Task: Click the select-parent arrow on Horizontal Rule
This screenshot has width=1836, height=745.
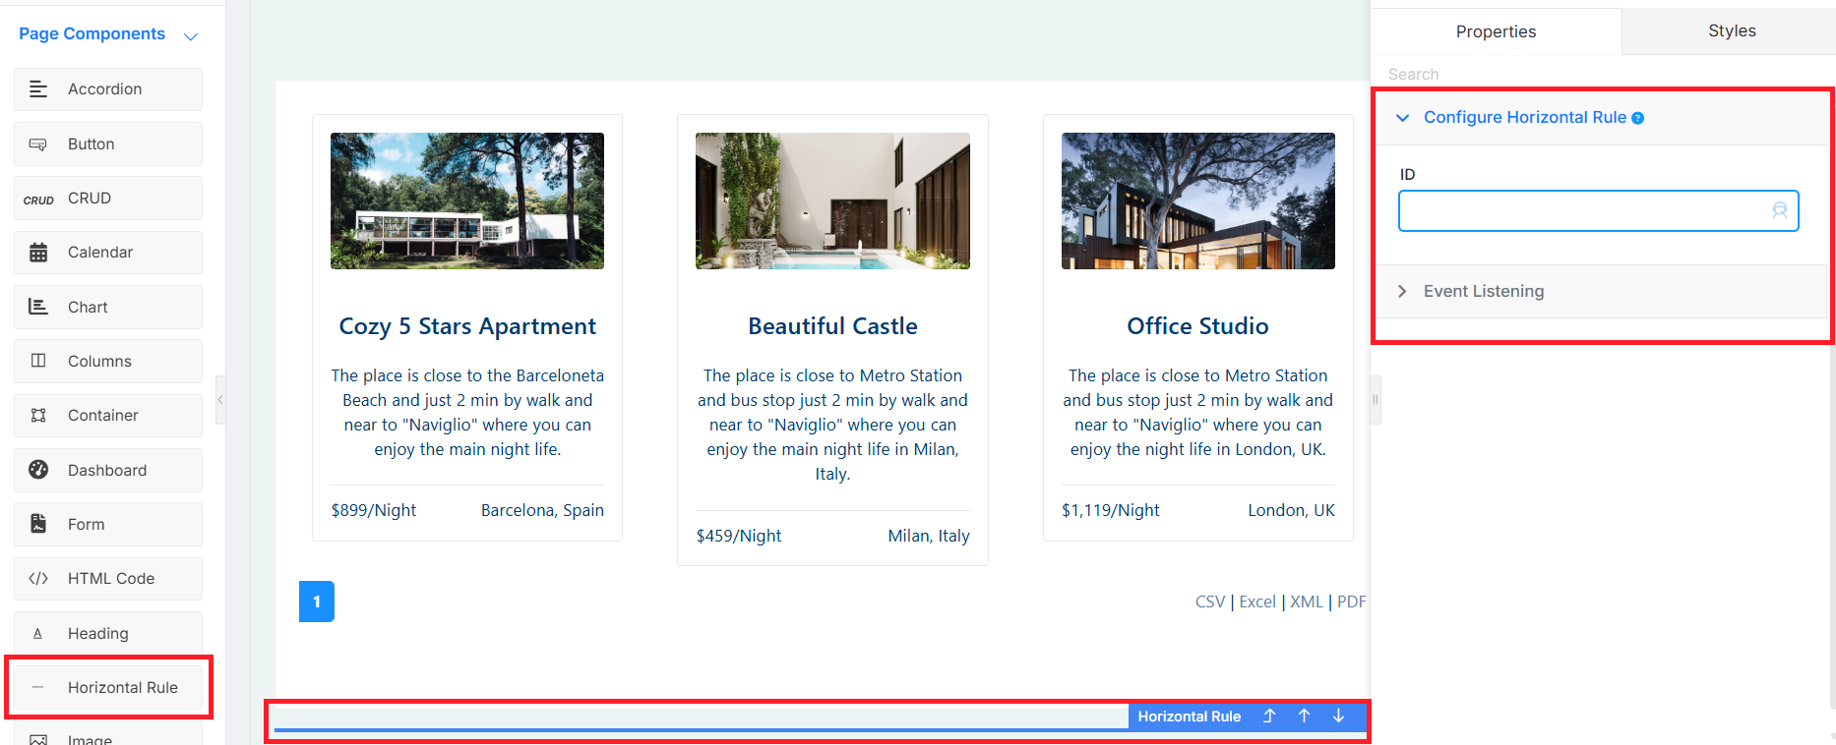Action: pos(1269,716)
